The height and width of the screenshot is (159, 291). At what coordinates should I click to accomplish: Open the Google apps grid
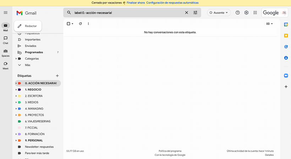tap(255, 13)
